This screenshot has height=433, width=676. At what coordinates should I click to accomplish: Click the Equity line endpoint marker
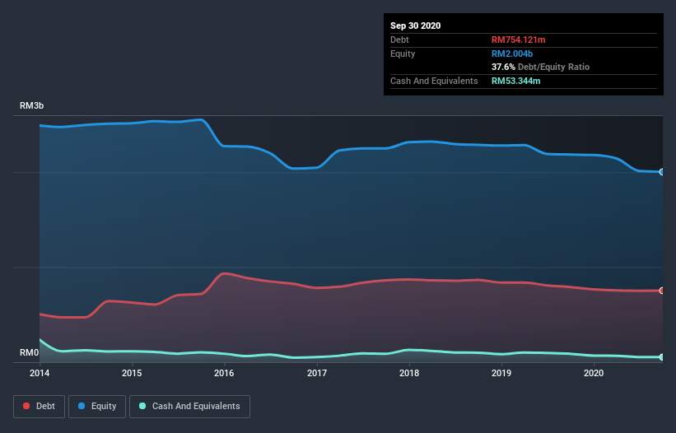(662, 172)
